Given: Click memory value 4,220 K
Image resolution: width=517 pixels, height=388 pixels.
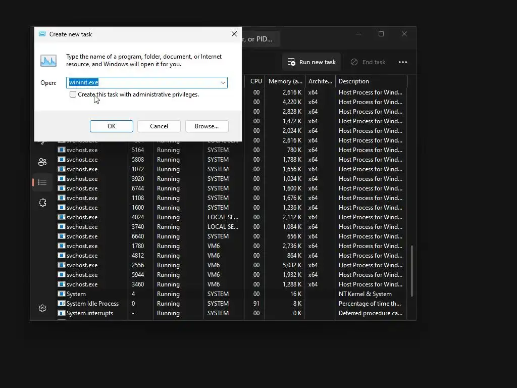Looking at the screenshot, I should click(292, 102).
